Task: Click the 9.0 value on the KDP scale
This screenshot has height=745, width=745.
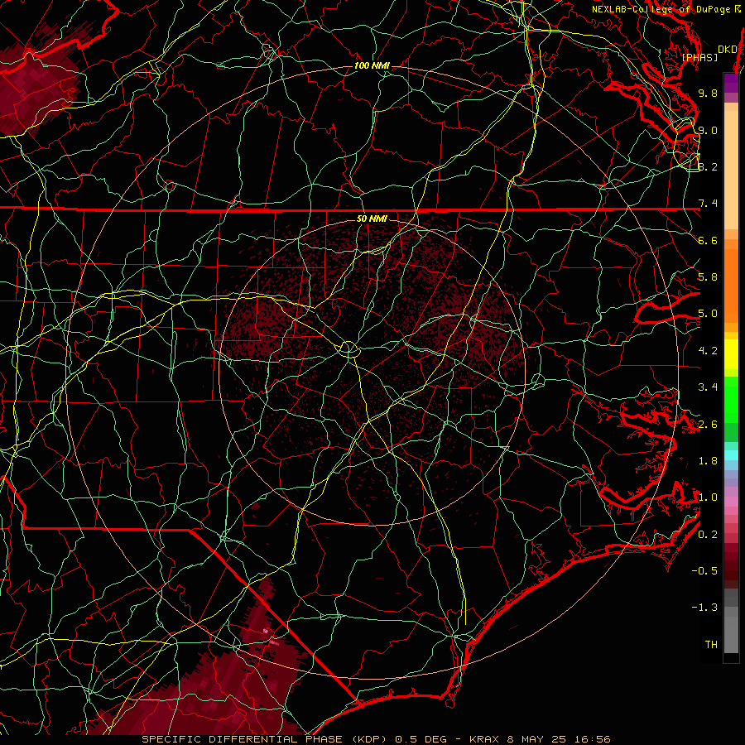Action: pyautogui.click(x=708, y=130)
